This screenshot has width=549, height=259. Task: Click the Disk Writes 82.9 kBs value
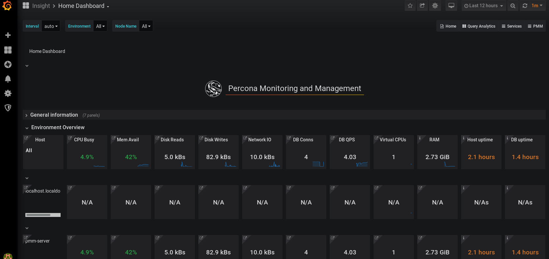[218, 157]
